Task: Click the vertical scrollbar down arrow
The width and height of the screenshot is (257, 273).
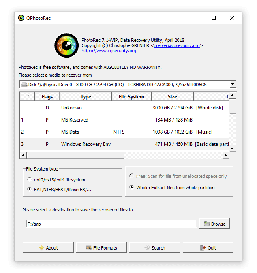Action: click(233, 149)
